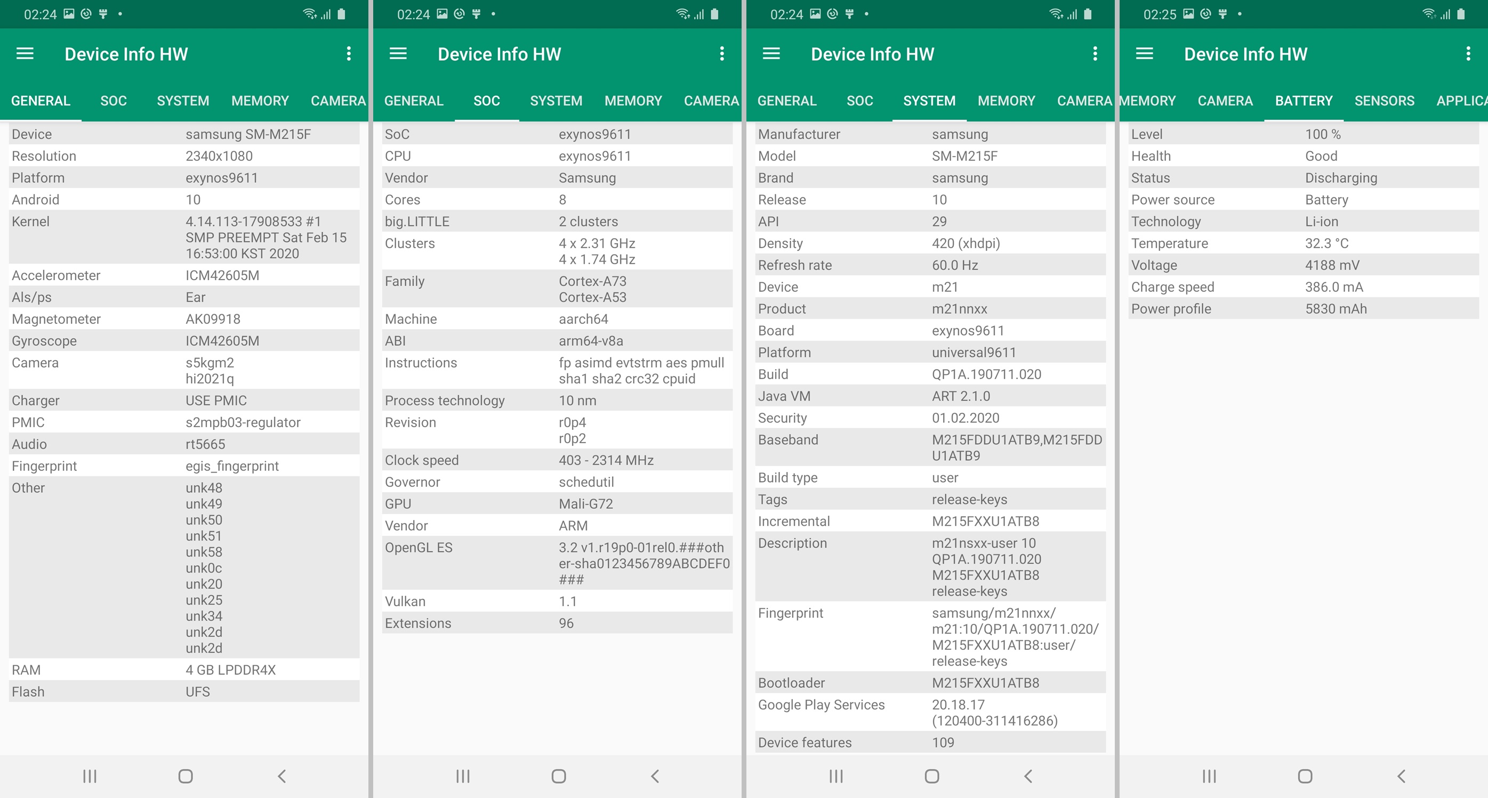This screenshot has width=1488, height=798.
Task: Open recent apps on System screen
Action: tap(836, 776)
